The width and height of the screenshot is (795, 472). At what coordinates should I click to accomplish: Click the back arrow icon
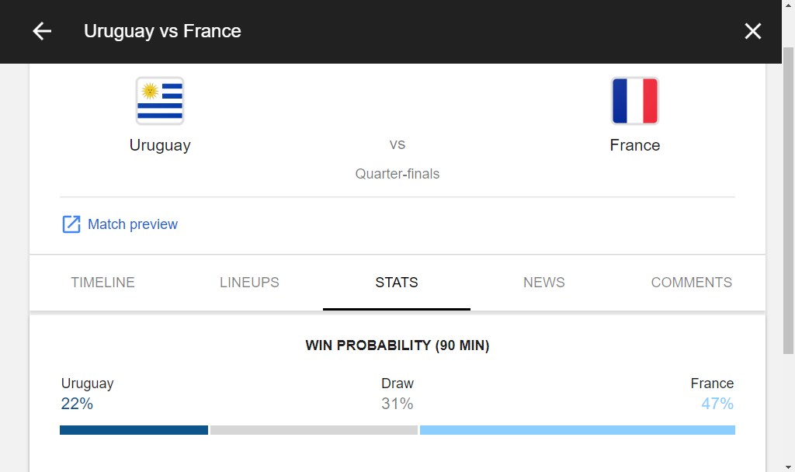coord(42,31)
